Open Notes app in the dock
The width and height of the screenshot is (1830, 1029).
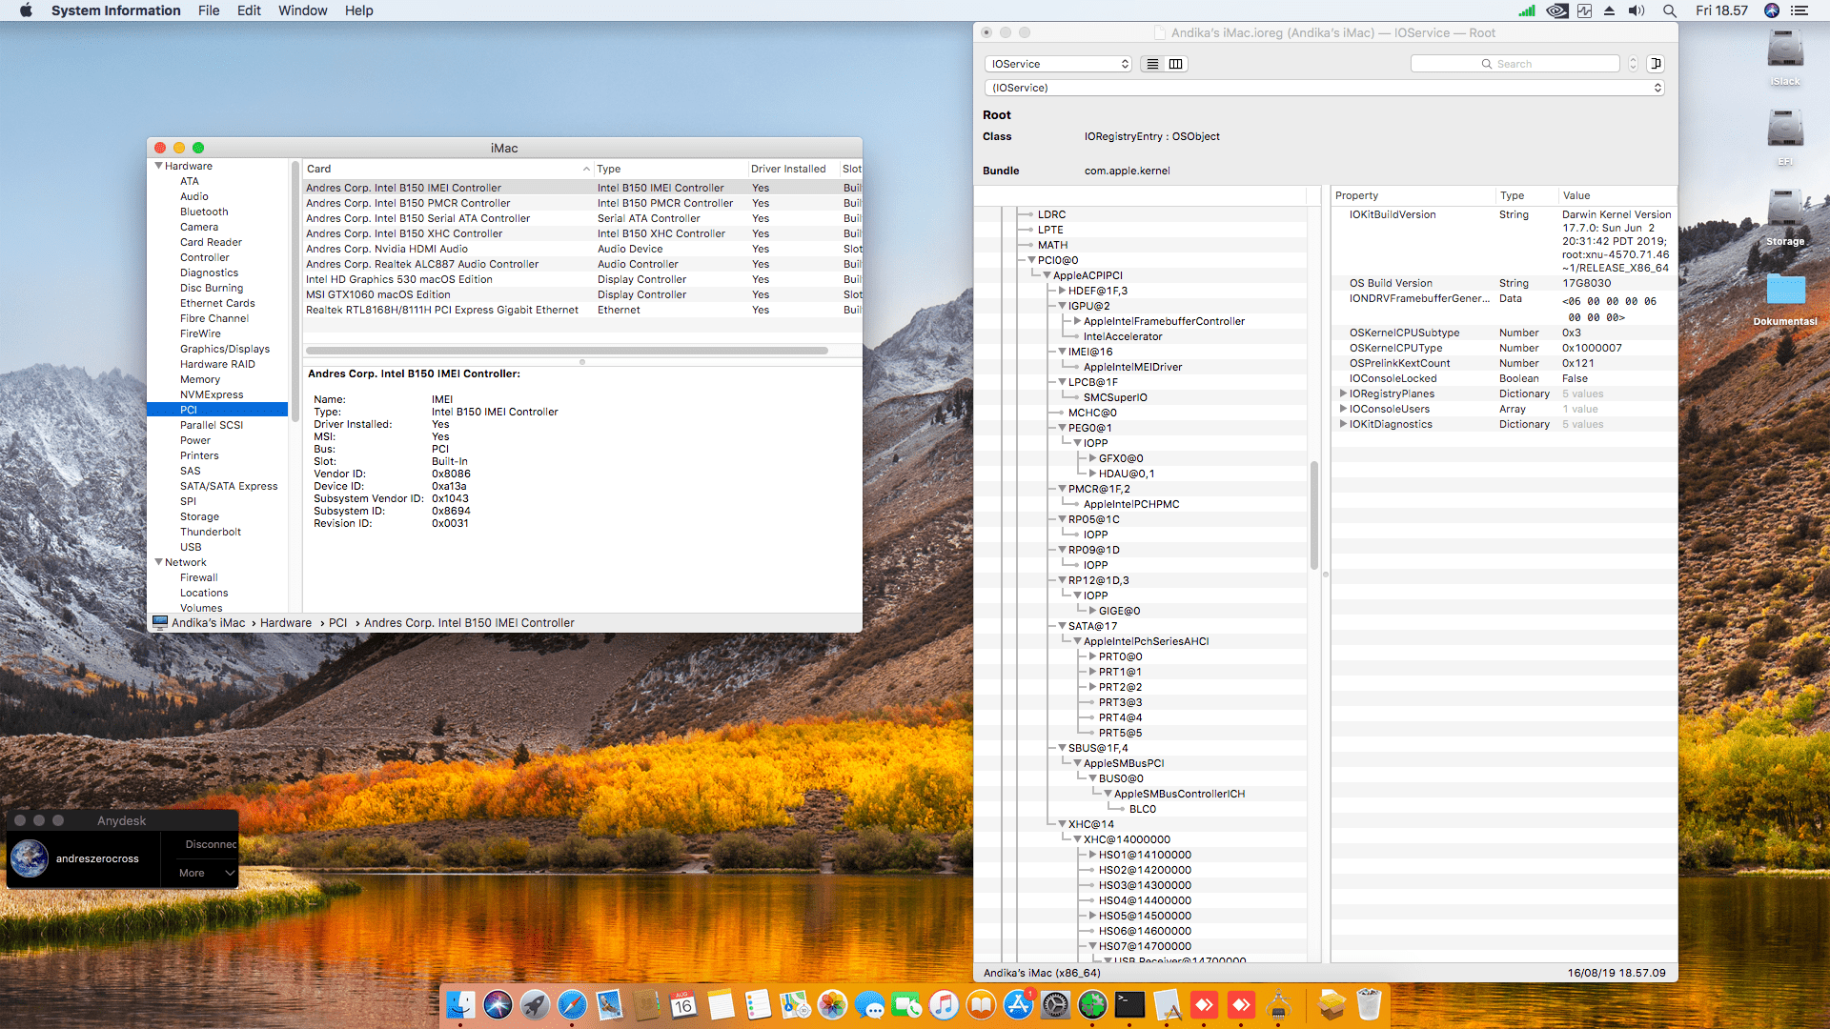pos(721,1004)
